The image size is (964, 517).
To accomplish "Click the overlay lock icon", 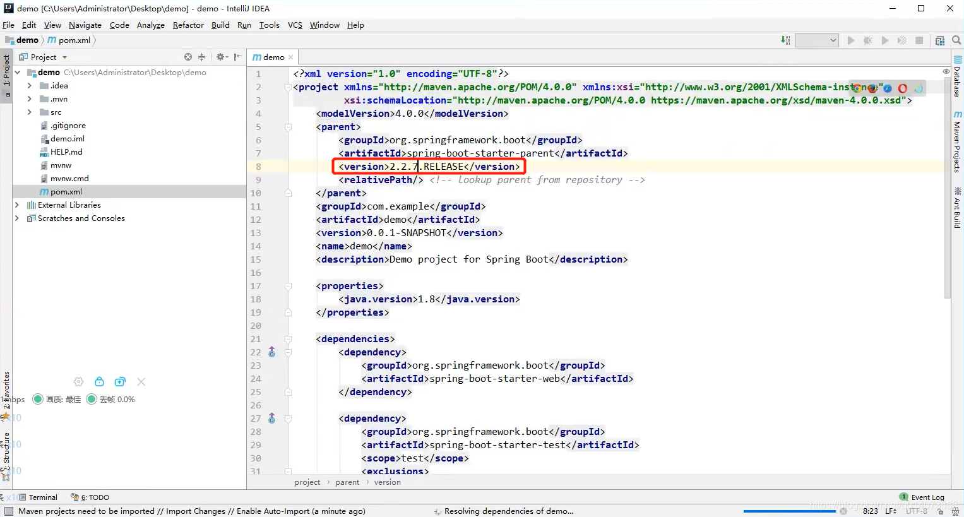I will 99,382.
